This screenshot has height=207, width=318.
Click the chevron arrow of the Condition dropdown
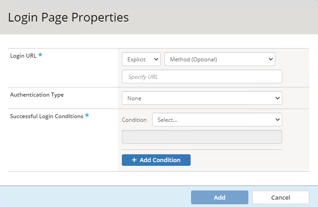pyautogui.click(x=277, y=120)
